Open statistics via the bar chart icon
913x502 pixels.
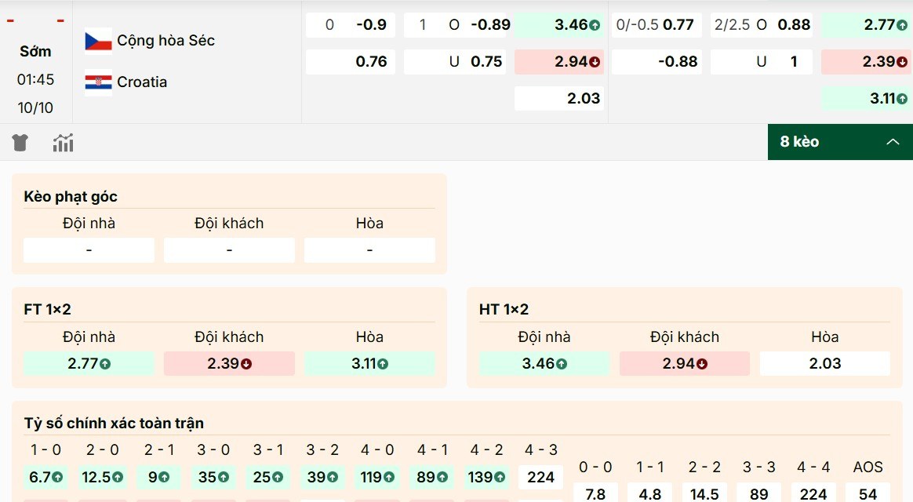(x=63, y=142)
